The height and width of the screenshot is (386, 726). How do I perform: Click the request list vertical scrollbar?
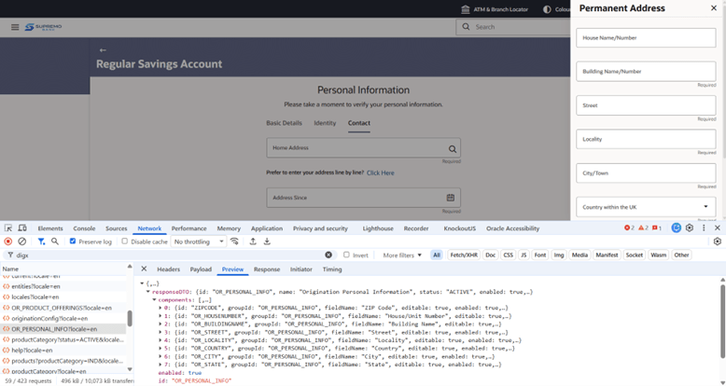tap(130, 319)
